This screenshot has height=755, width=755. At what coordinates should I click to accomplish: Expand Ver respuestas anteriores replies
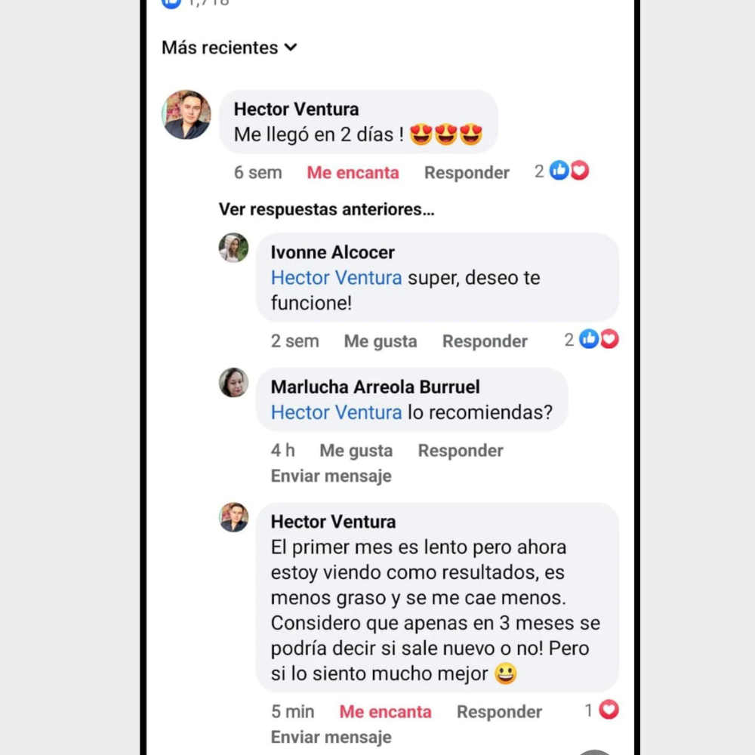pos(326,209)
